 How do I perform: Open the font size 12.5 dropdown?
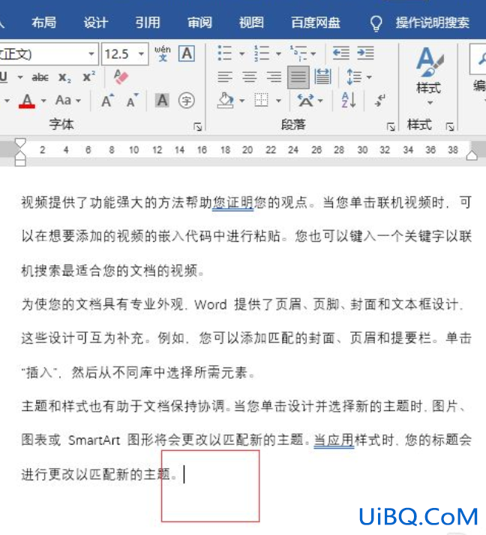(141, 54)
